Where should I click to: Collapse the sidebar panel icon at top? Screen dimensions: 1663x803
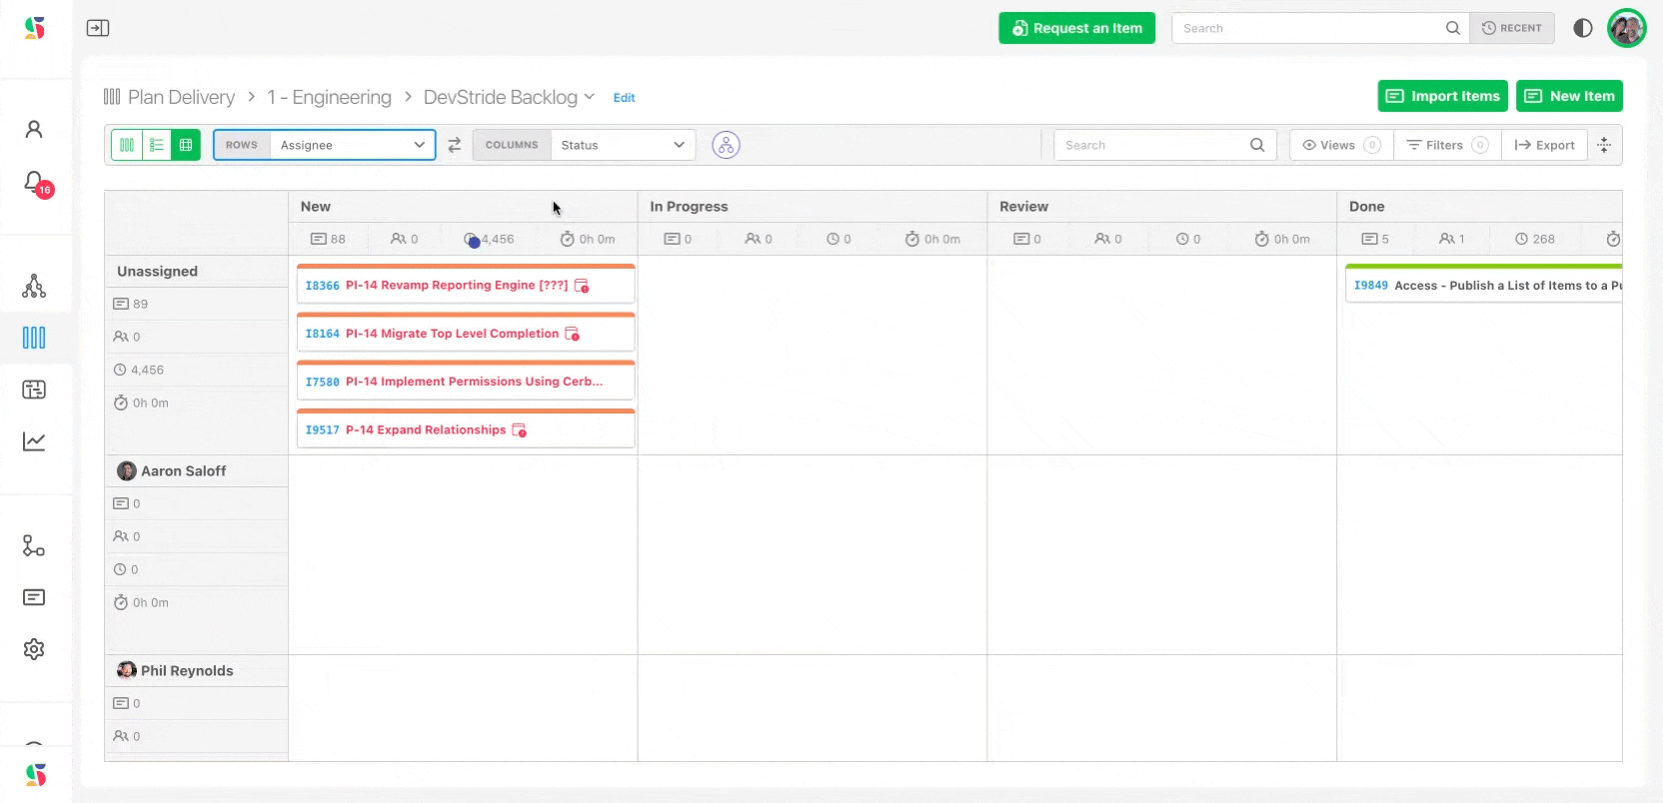[98, 28]
